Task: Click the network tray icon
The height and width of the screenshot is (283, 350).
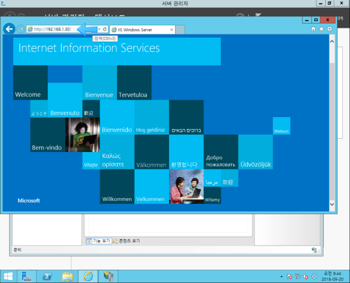Action: pyautogui.click(x=297, y=276)
